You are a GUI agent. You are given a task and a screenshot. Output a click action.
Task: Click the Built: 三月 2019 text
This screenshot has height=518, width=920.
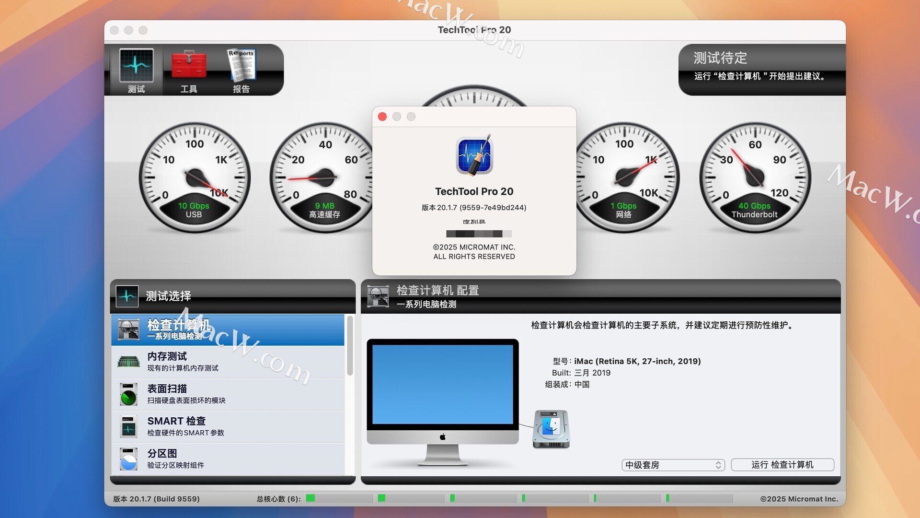(x=581, y=373)
